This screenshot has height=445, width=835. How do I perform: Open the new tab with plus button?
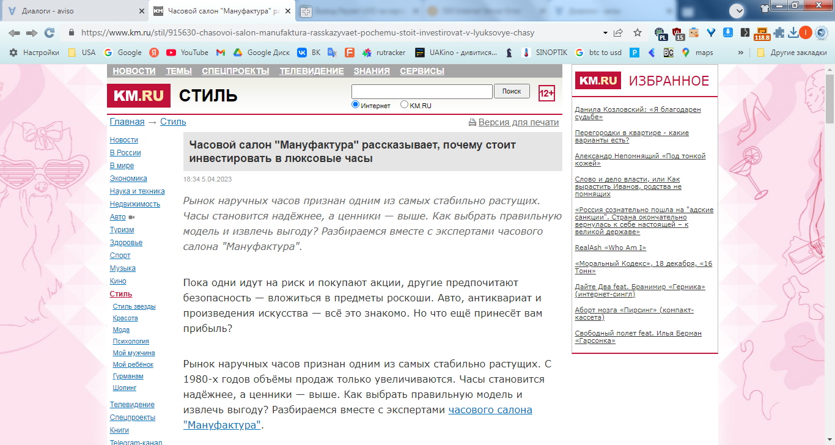point(306,11)
